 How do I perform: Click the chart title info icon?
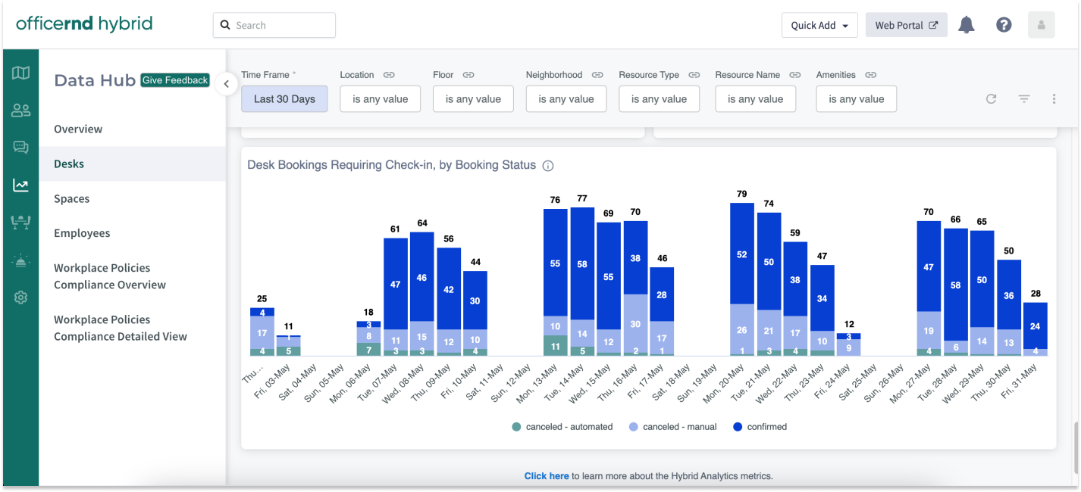[x=548, y=166]
